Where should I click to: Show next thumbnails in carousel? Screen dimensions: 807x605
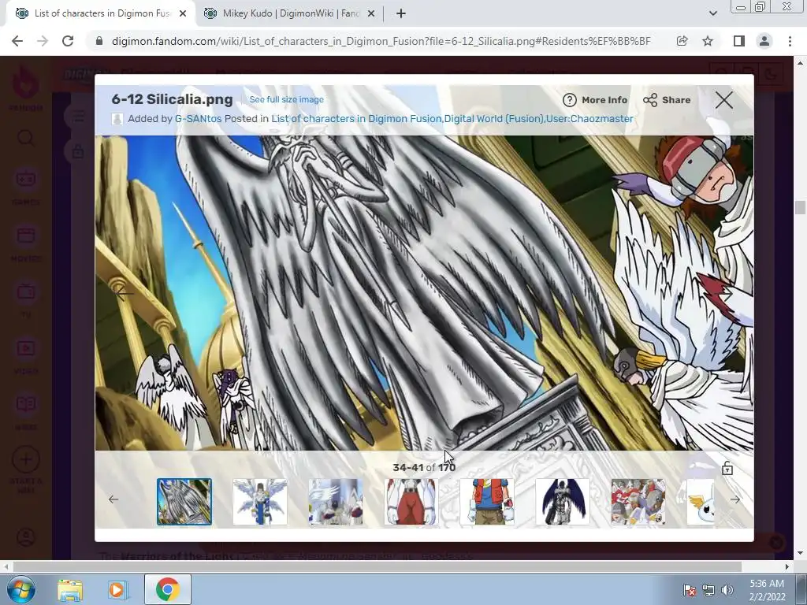(x=735, y=499)
